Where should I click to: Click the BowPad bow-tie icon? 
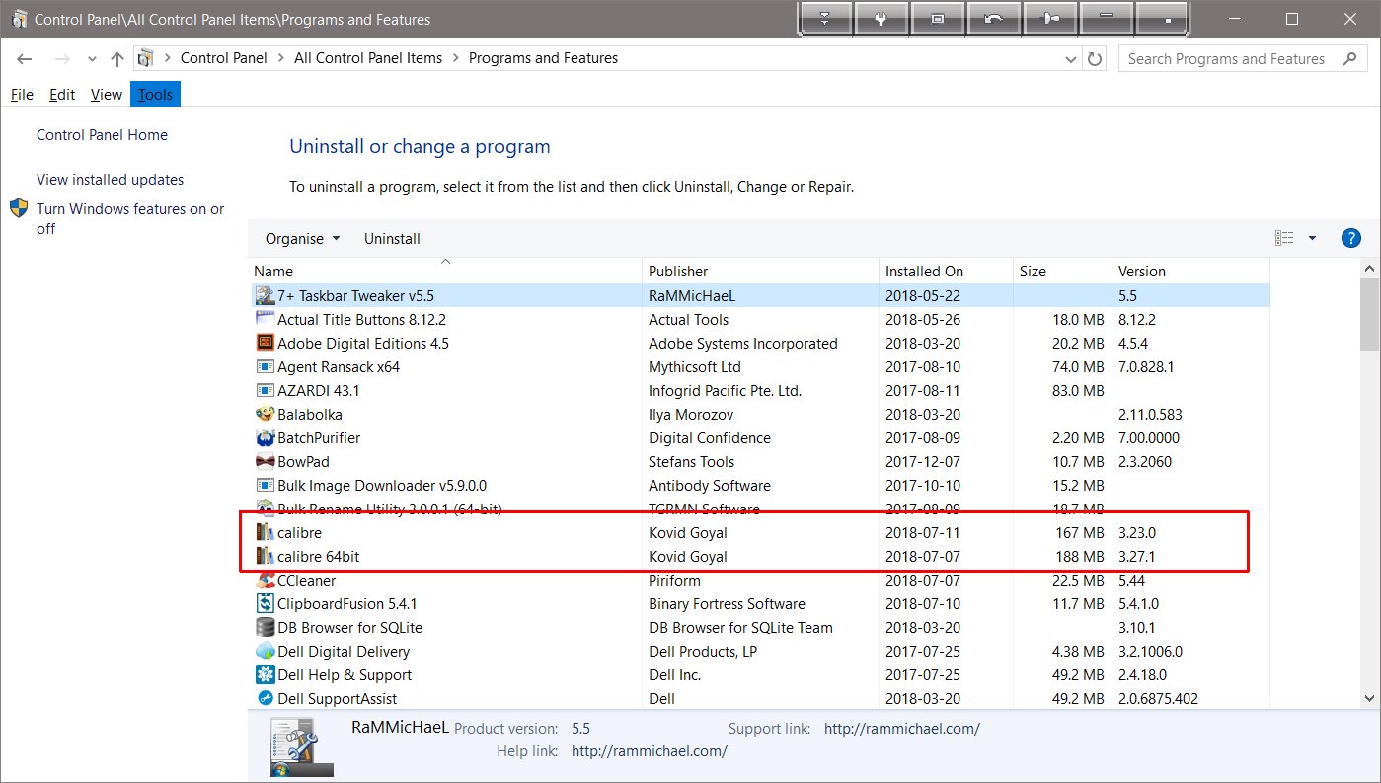pyautogui.click(x=265, y=461)
